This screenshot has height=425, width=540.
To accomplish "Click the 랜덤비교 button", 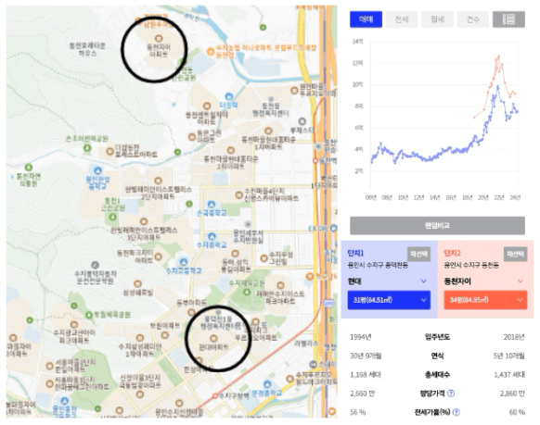I will (437, 226).
